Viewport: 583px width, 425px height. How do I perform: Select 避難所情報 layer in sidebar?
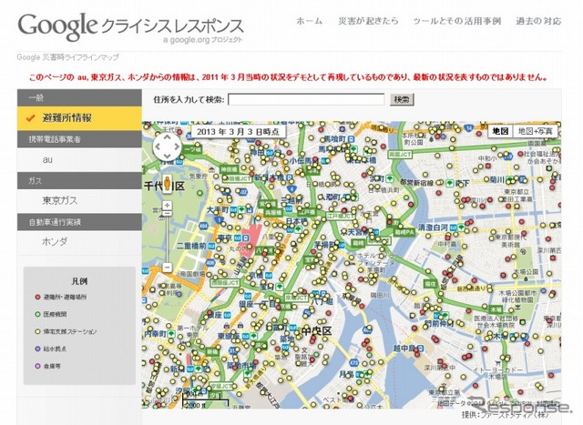tap(79, 118)
